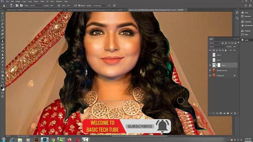Image resolution: width=253 pixels, height=142 pixels.
Task: Create a new layer
Action: 231,113
